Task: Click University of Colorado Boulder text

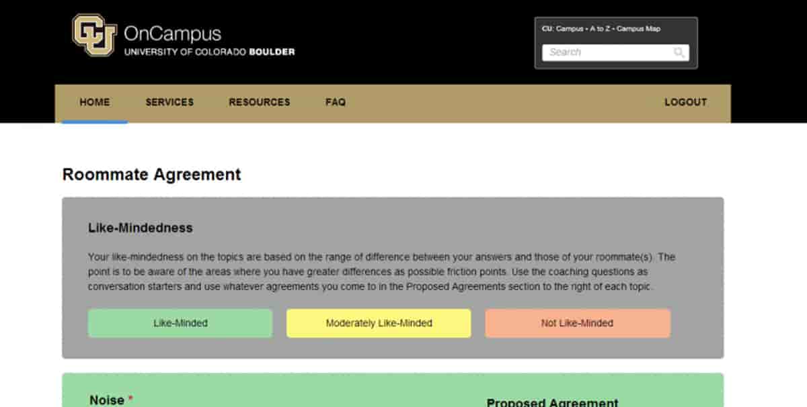Action: [x=209, y=52]
